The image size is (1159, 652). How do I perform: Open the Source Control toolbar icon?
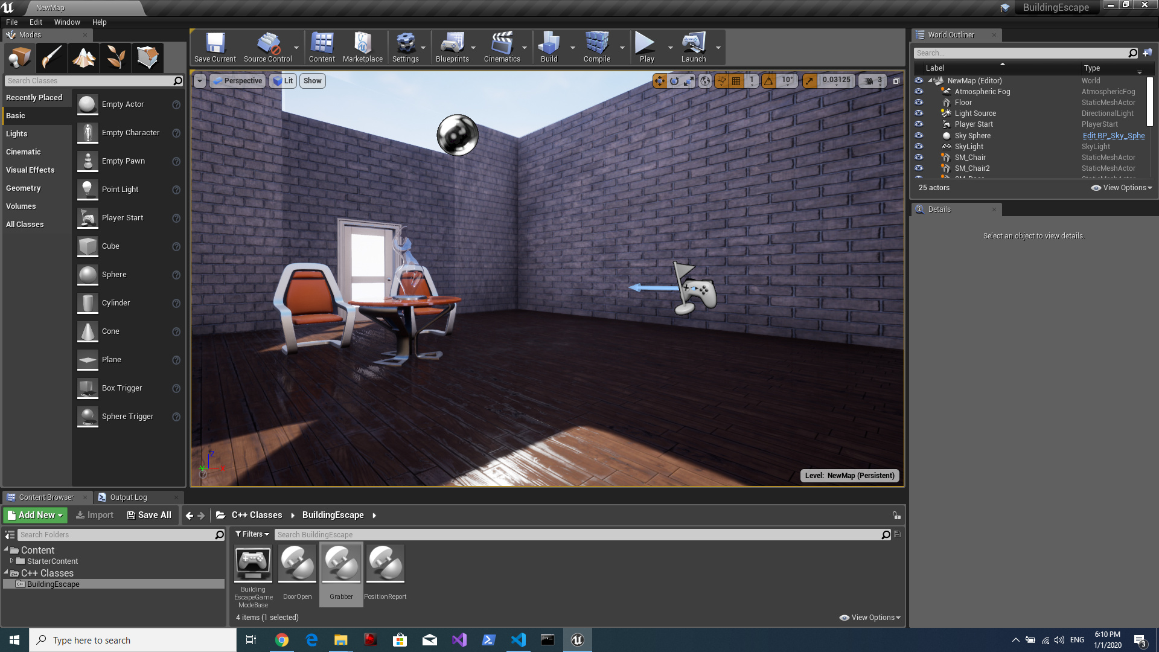click(267, 47)
